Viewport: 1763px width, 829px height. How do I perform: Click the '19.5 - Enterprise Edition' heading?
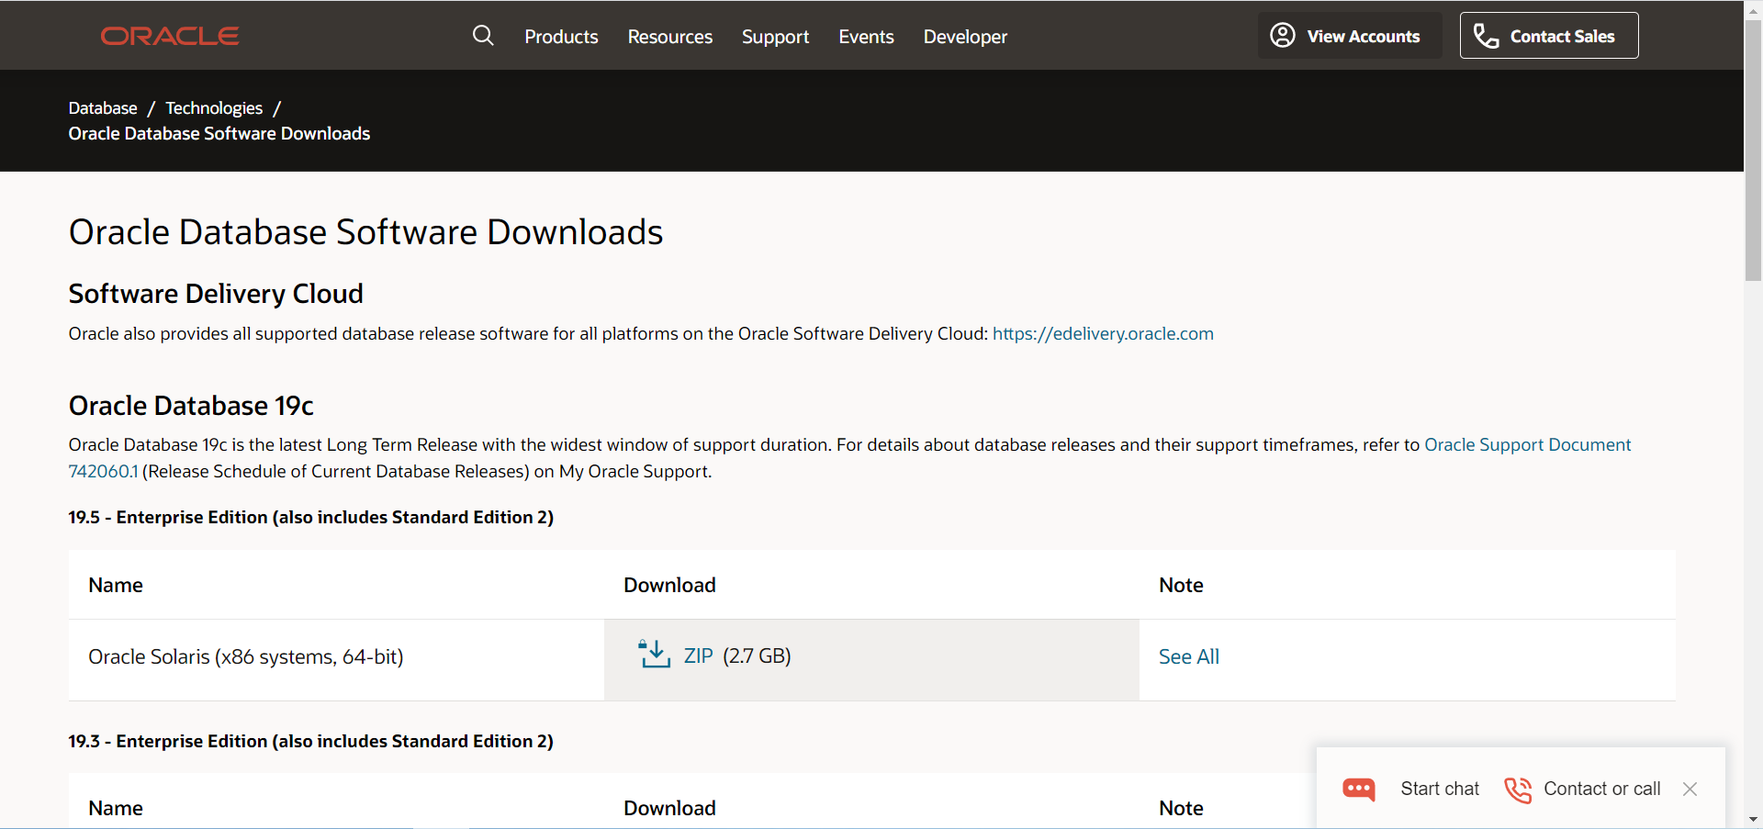point(311,517)
